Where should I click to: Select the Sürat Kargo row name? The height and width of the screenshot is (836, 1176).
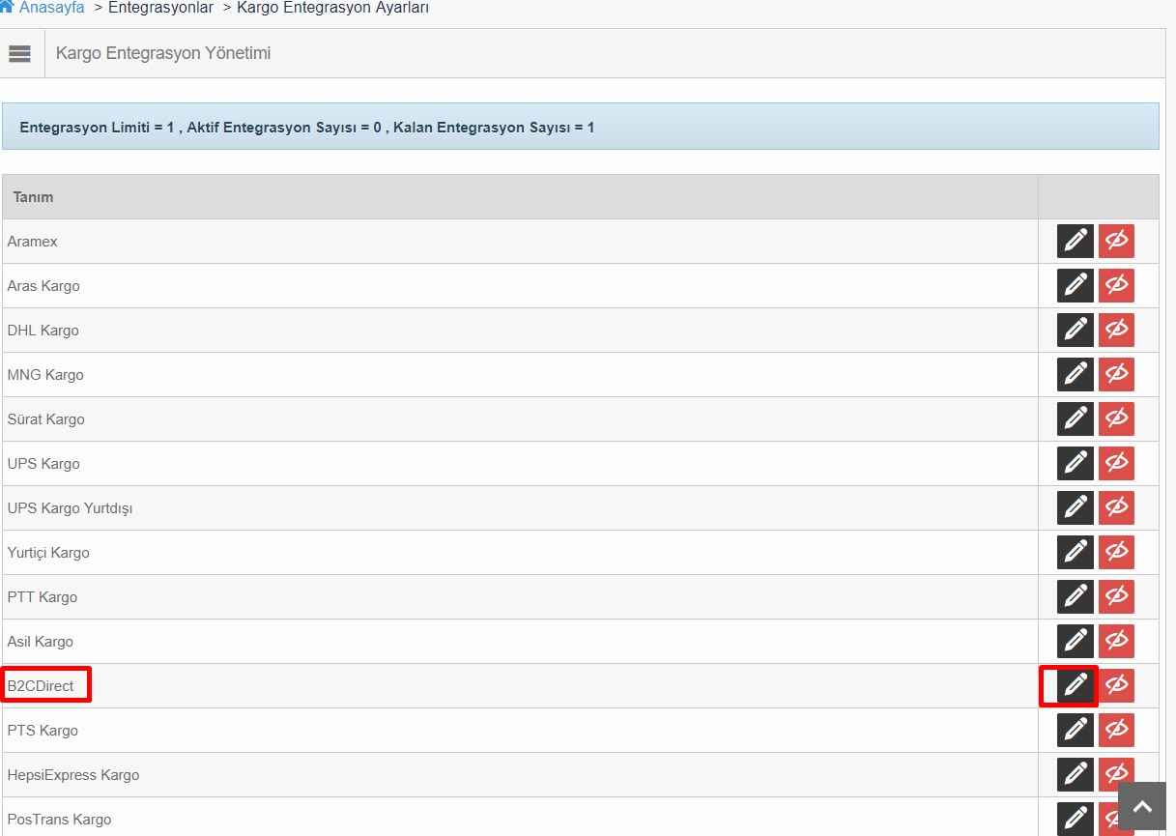[x=46, y=419]
